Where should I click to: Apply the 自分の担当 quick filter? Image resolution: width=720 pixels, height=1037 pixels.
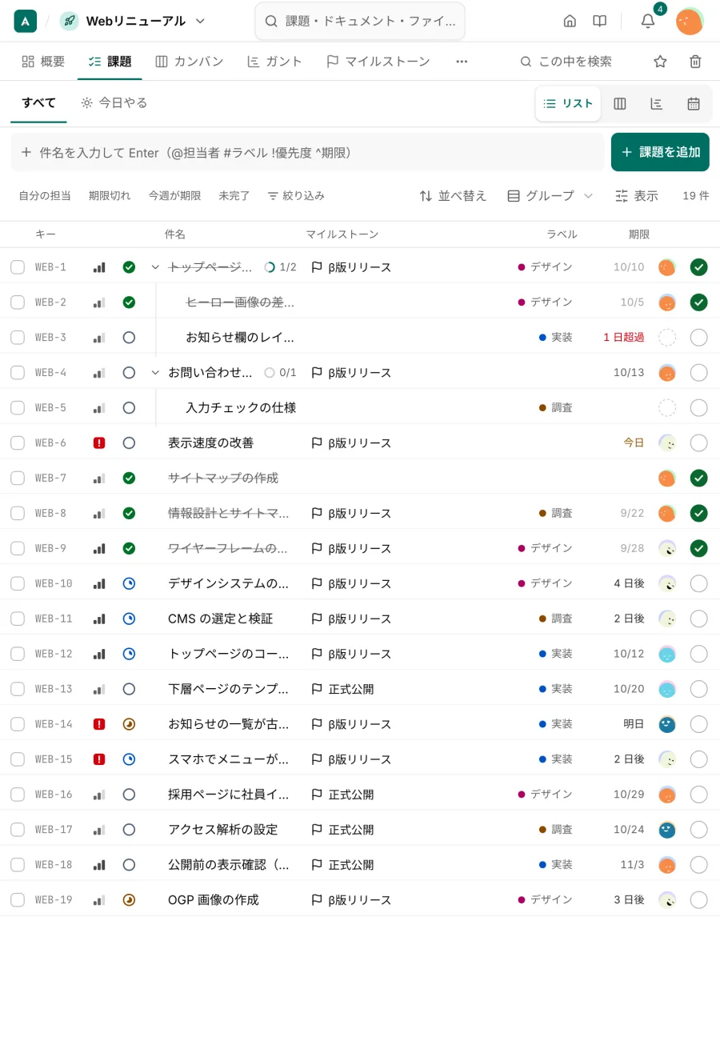[45, 195]
